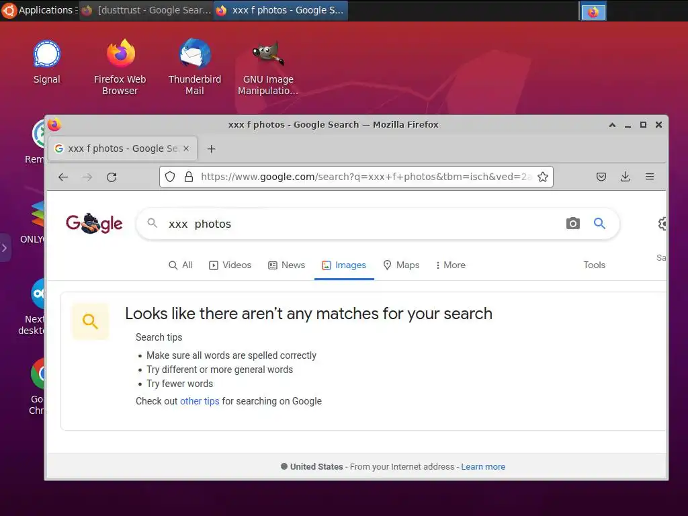
Task: Open Thunderbird Mail desktop icon
Action: click(x=195, y=67)
